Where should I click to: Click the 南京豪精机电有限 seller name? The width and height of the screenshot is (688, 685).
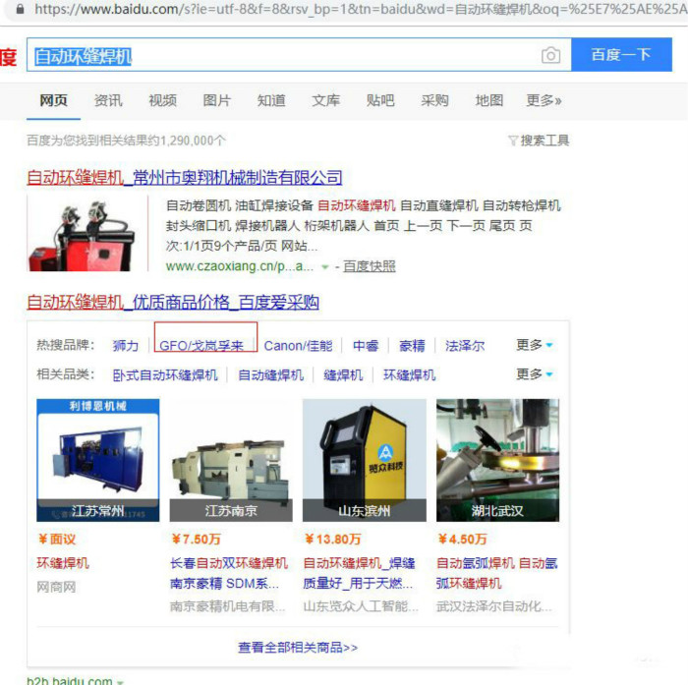227,606
